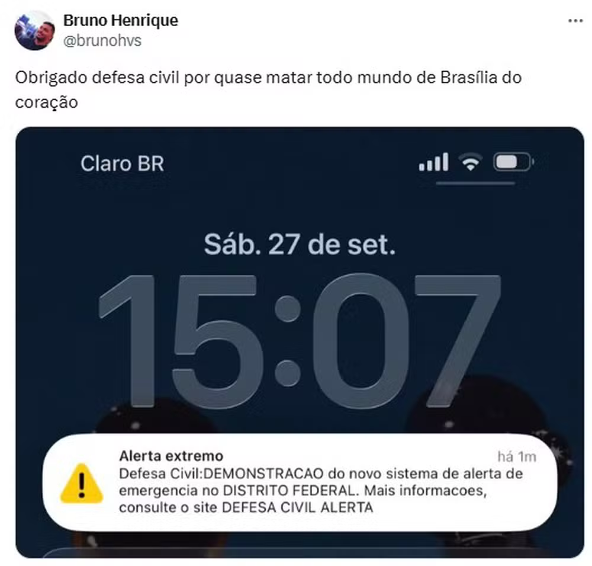This screenshot has width=592, height=566.
Task: Click the word 'coração' in the tweet
Action: (46, 103)
